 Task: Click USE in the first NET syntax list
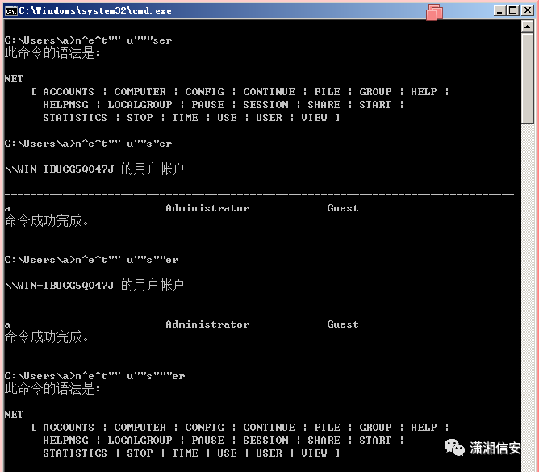(227, 118)
